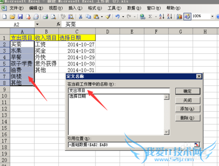Screen dimensions: 219x166
Task: Click the AutoSum sigma icon
Action: [150, 17]
